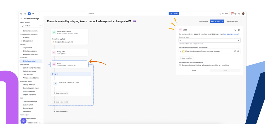
Task: Open External system import
Action: click(x=31, y=88)
